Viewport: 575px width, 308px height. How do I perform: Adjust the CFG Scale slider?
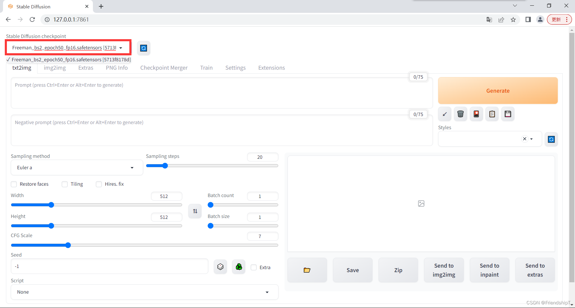coord(145,245)
